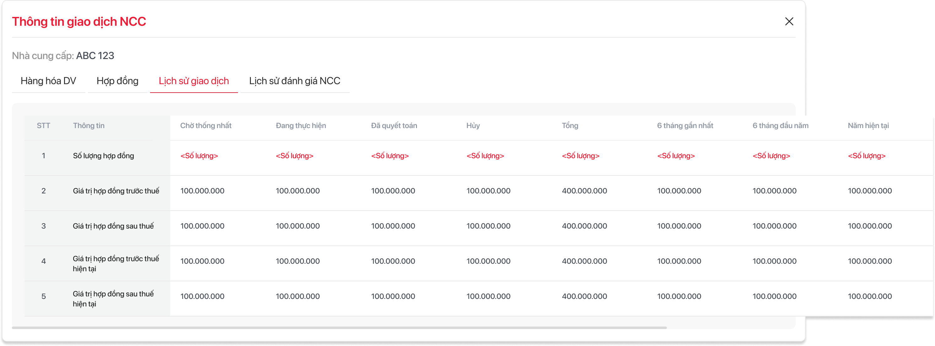The width and height of the screenshot is (935, 346).
Task: Click the Tổng column header
Action: [570, 126]
